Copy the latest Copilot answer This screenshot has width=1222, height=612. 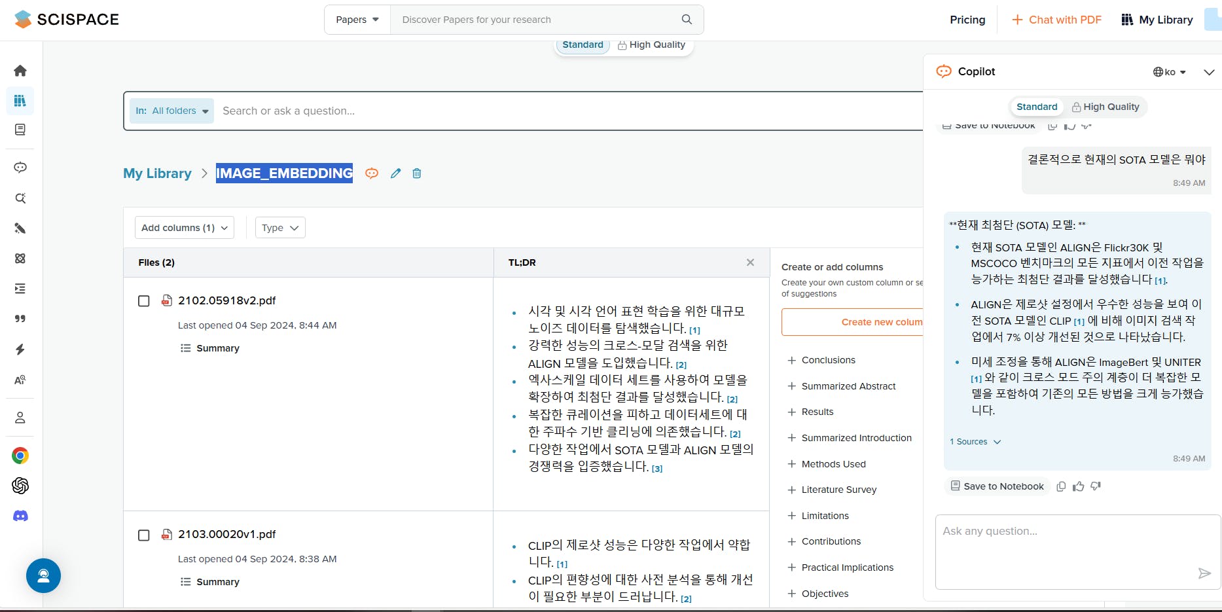click(1061, 486)
